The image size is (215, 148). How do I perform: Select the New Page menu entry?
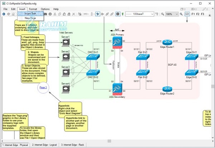click(x=30, y=18)
